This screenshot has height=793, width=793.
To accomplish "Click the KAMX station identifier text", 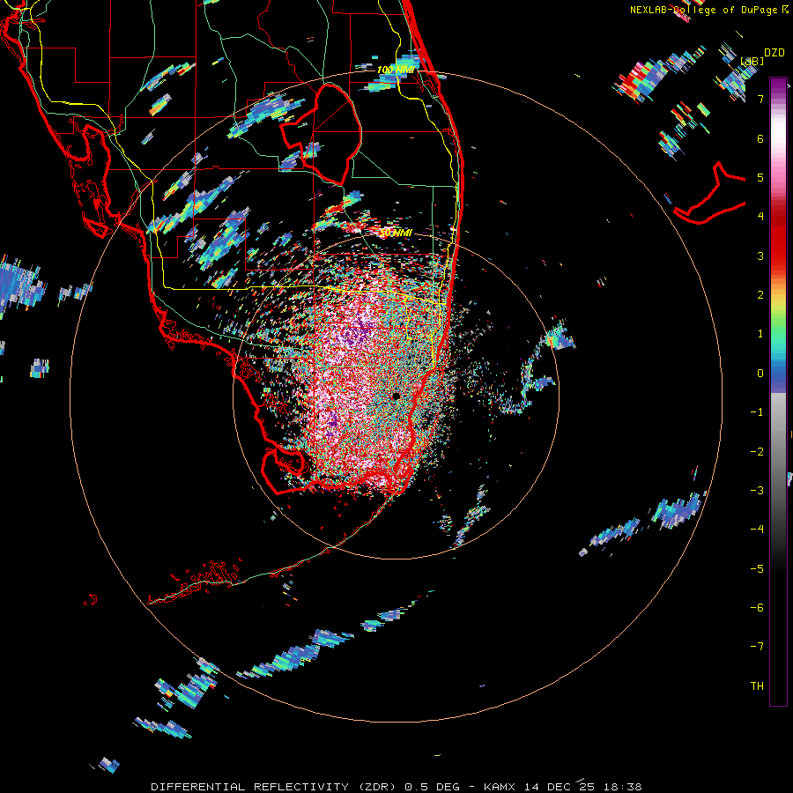I will click(500, 787).
